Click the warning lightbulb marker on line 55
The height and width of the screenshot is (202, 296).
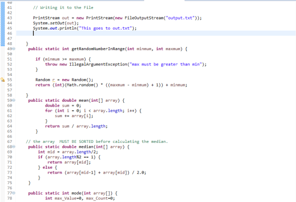tap(3, 80)
